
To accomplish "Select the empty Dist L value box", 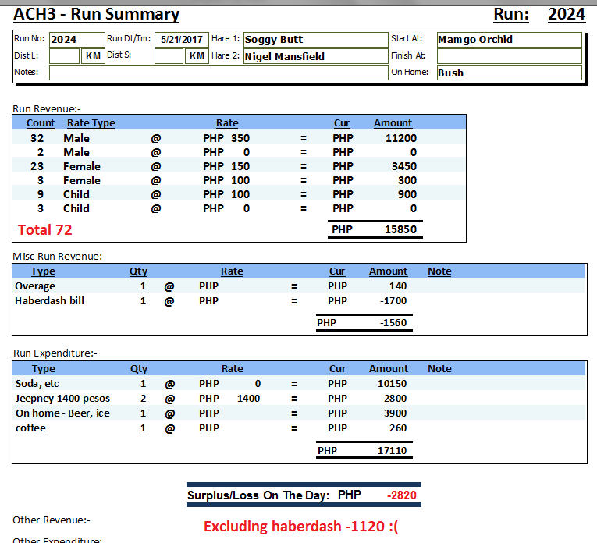I will tap(64, 56).
